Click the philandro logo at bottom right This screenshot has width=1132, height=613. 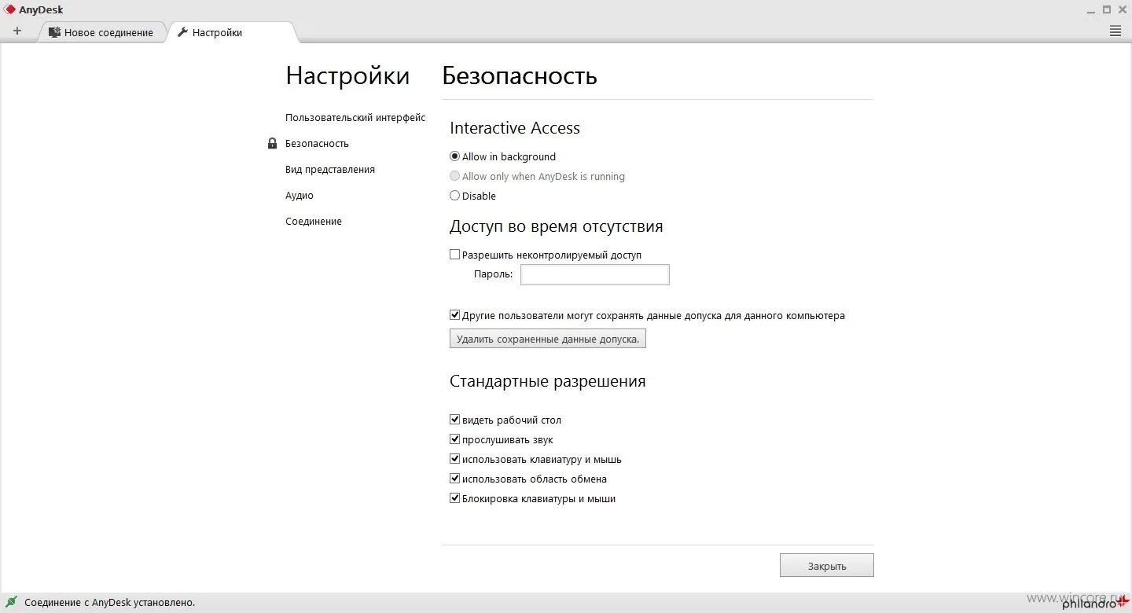pos(1089,604)
